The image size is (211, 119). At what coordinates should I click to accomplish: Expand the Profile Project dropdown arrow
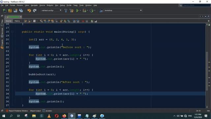coord(95,10)
